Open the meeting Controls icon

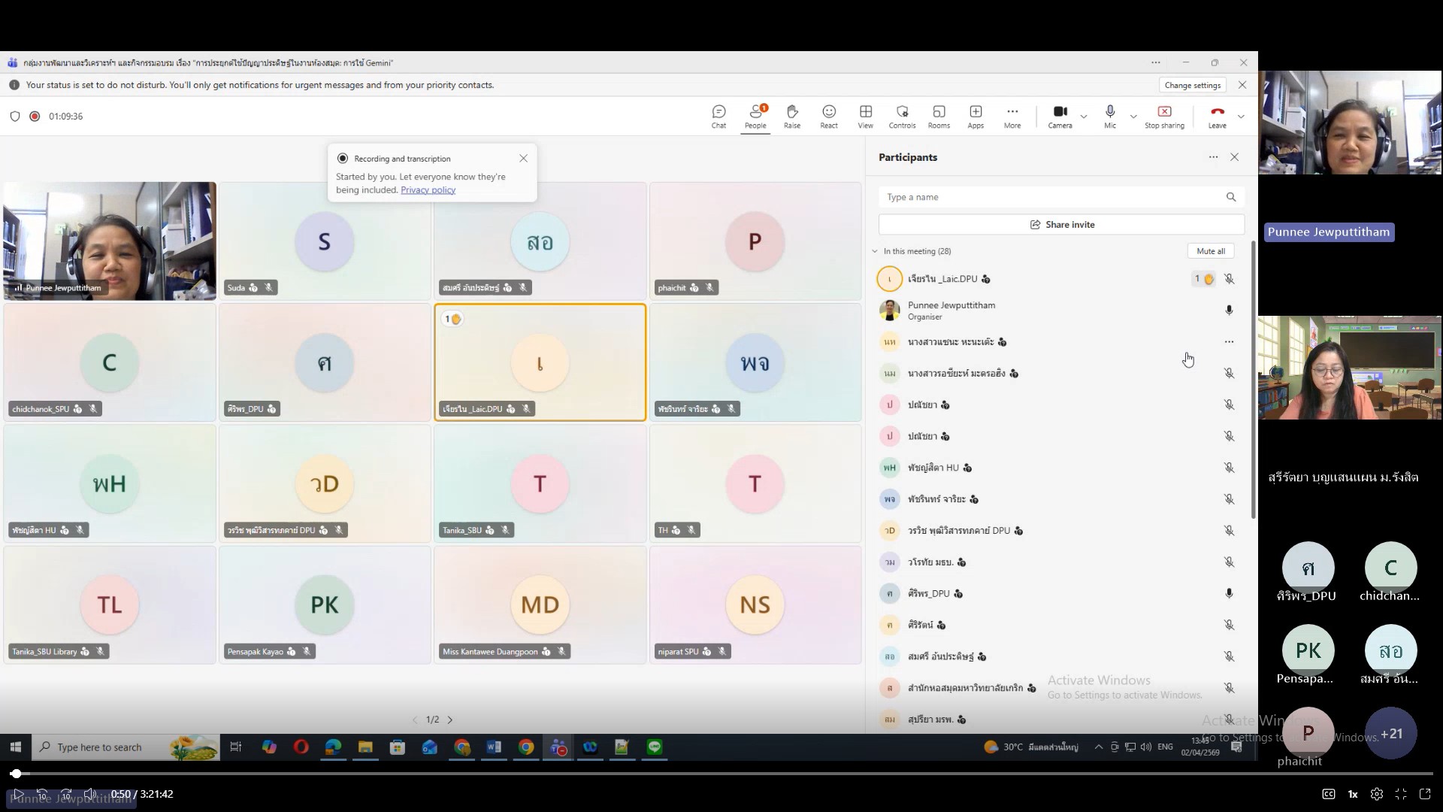(902, 116)
